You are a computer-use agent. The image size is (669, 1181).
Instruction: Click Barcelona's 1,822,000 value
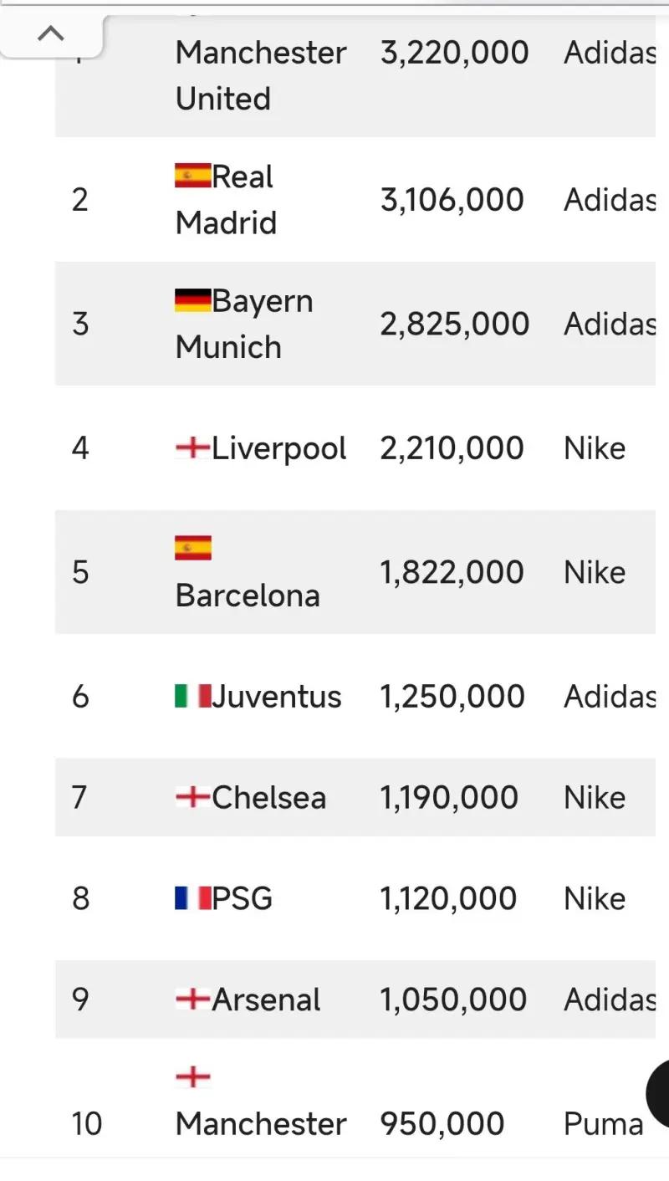(x=452, y=572)
